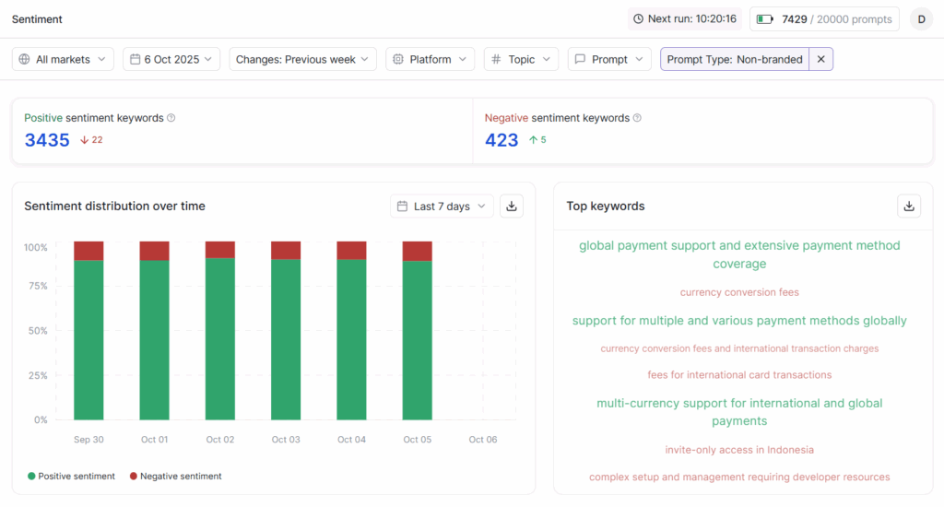Expand the All markets dropdown
Screen dimensions: 944x507
coord(64,59)
